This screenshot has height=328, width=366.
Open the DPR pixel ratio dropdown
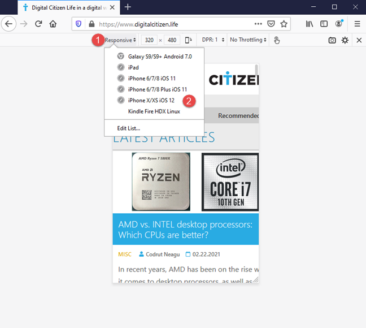point(213,40)
